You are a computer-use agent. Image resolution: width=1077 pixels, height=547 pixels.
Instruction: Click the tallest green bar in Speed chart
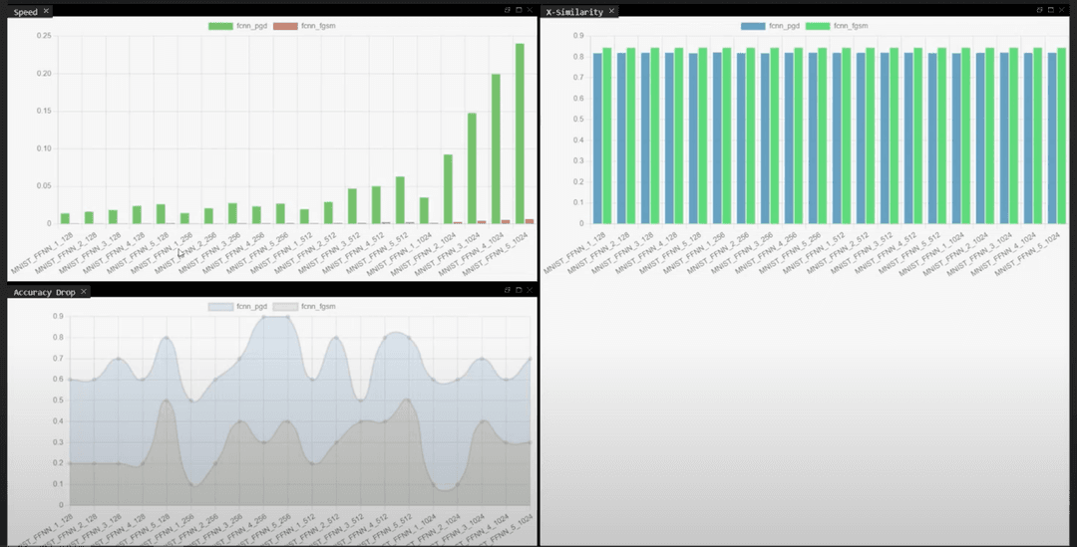(x=520, y=134)
